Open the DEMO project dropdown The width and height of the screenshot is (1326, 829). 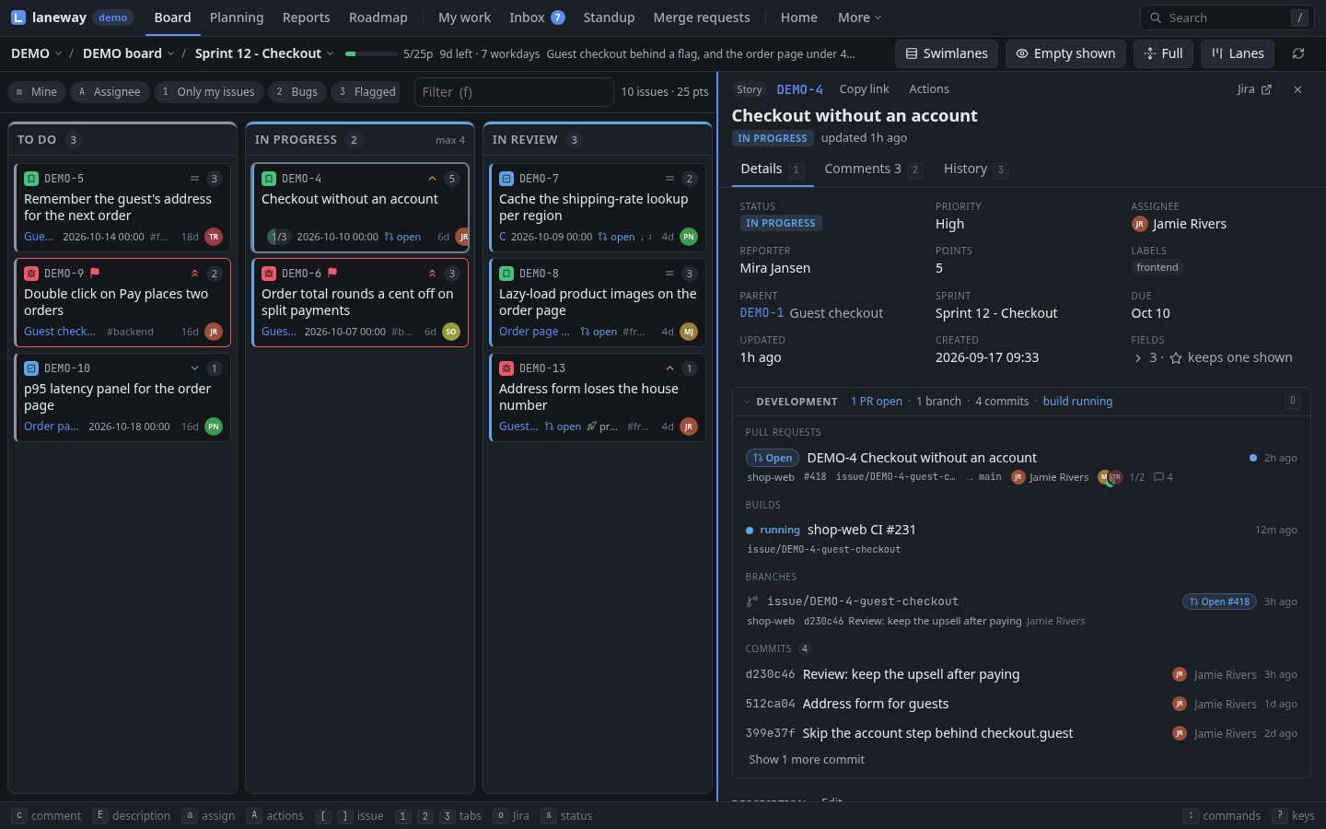(x=37, y=53)
